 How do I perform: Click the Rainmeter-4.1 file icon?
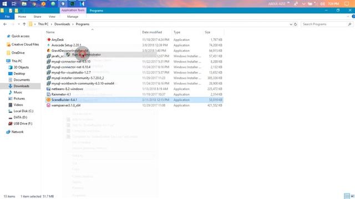(x=48, y=95)
